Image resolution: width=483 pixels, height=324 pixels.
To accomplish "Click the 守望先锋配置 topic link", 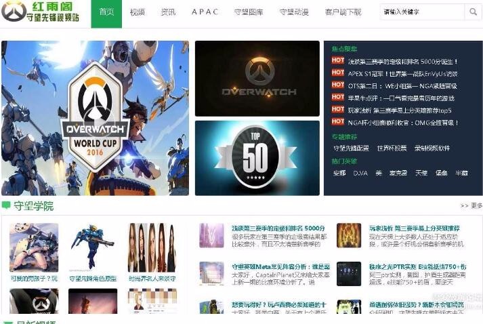I will 351,148.
